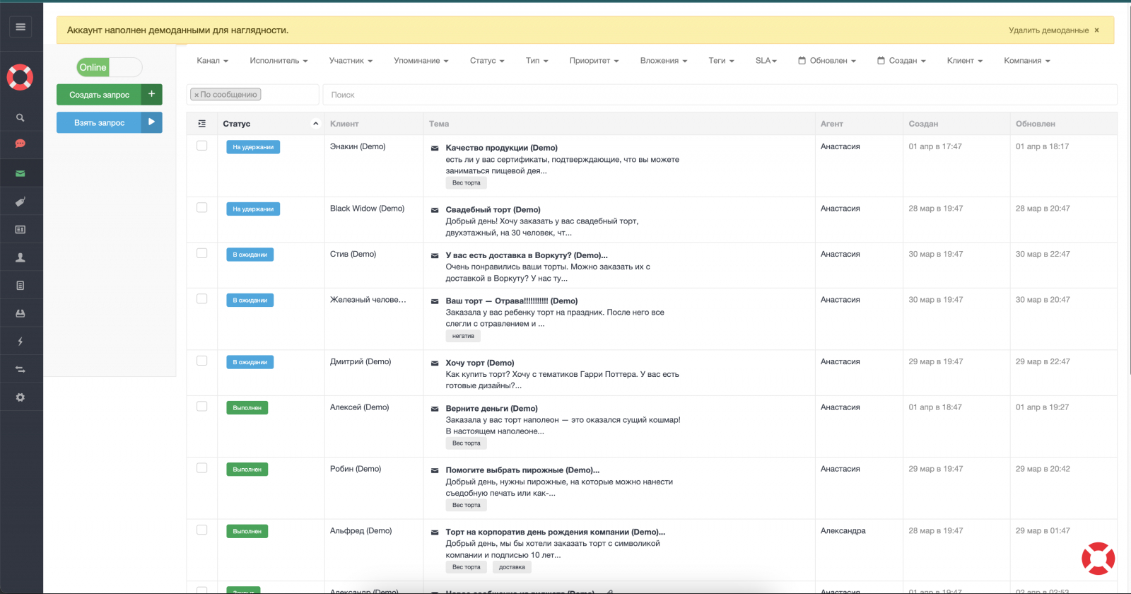1131x594 pixels.
Task: Open the red chat bubble section
Action: point(20,144)
